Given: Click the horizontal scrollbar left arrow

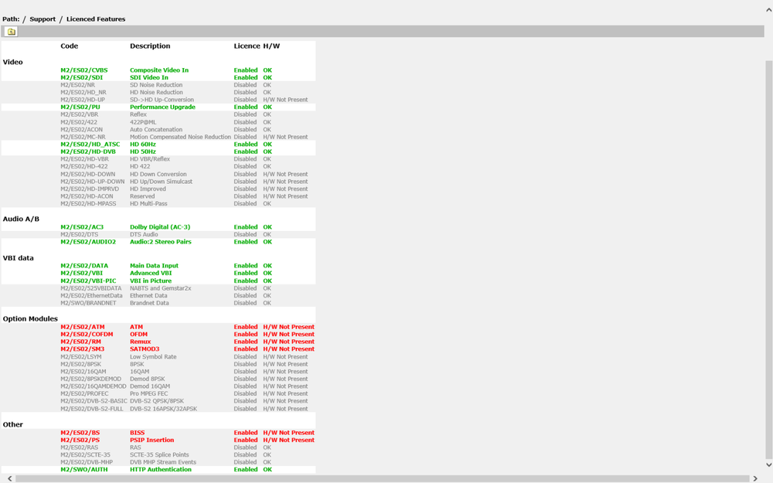Looking at the screenshot, I should click(x=9, y=478).
